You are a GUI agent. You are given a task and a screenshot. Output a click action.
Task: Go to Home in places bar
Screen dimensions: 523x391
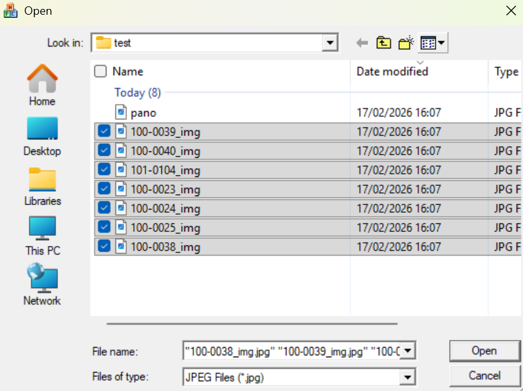[x=42, y=85]
